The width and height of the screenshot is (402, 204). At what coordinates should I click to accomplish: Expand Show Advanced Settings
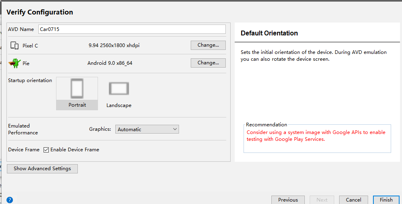pos(42,169)
